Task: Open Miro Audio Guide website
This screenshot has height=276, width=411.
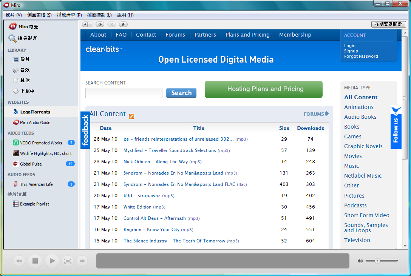Action: pyautogui.click(x=32, y=123)
